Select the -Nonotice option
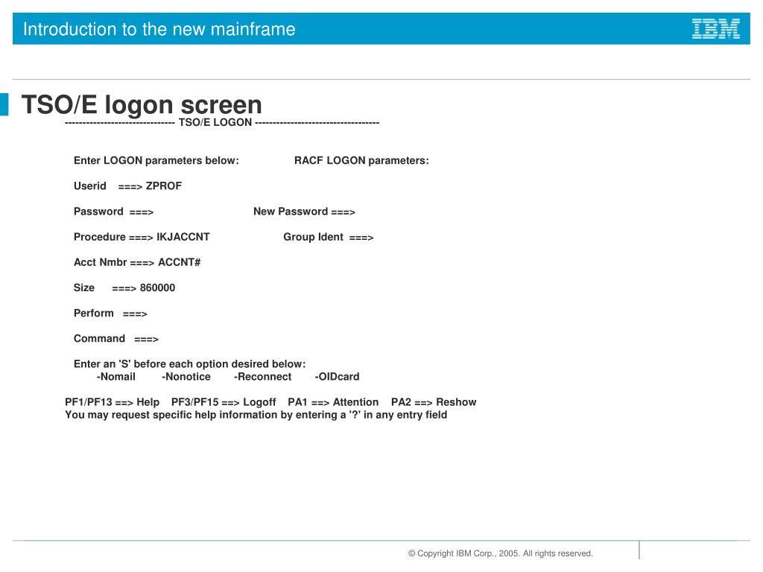 (186, 376)
